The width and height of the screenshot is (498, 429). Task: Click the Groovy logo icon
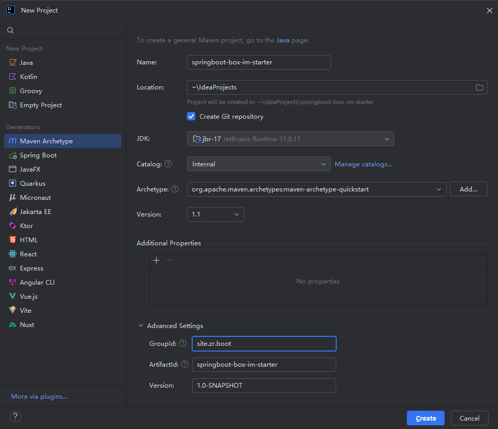click(13, 91)
